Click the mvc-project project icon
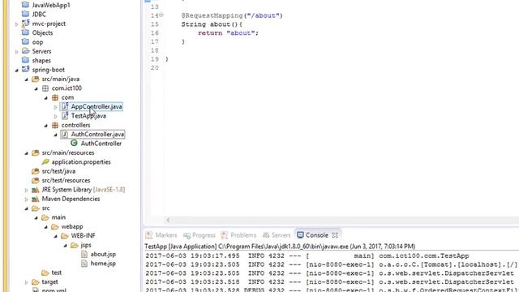519x292 pixels. [x=25, y=24]
